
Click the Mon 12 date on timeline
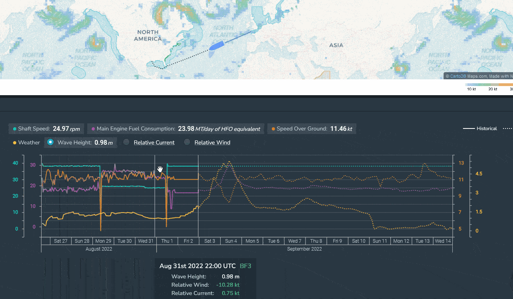(x=402, y=241)
